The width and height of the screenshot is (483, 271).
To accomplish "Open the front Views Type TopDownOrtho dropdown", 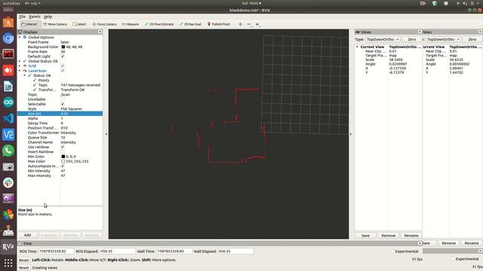I will click(383, 39).
